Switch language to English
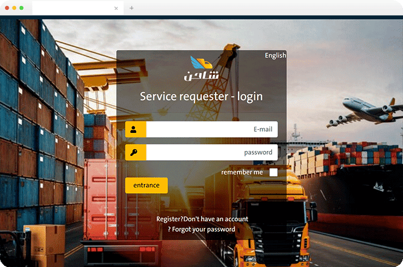The image size is (403, 267). (275, 55)
